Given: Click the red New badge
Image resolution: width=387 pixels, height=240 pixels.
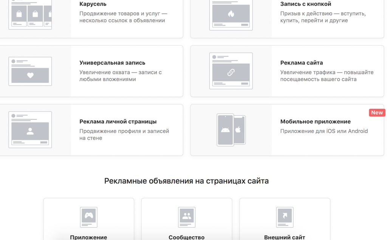Looking at the screenshot, I should [377, 113].
